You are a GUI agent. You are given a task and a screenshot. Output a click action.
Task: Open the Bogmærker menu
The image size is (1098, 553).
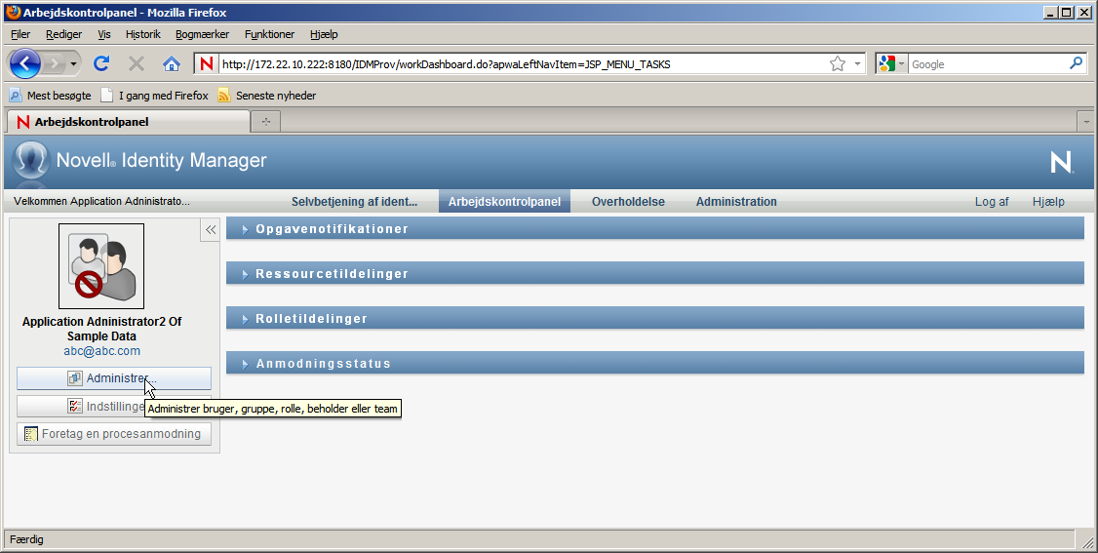[x=203, y=33]
